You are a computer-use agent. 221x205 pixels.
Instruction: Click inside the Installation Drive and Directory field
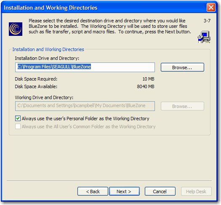click(x=85, y=67)
